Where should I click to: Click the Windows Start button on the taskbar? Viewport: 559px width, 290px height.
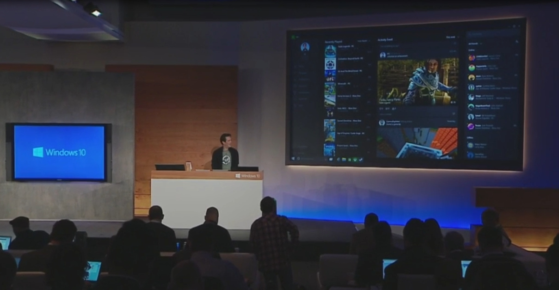[293, 159]
